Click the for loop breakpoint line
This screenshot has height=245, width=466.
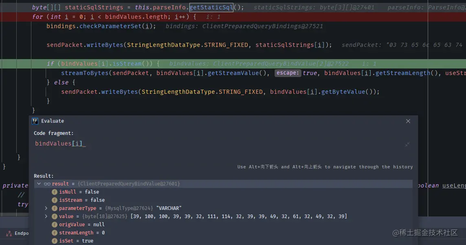tap(233, 17)
